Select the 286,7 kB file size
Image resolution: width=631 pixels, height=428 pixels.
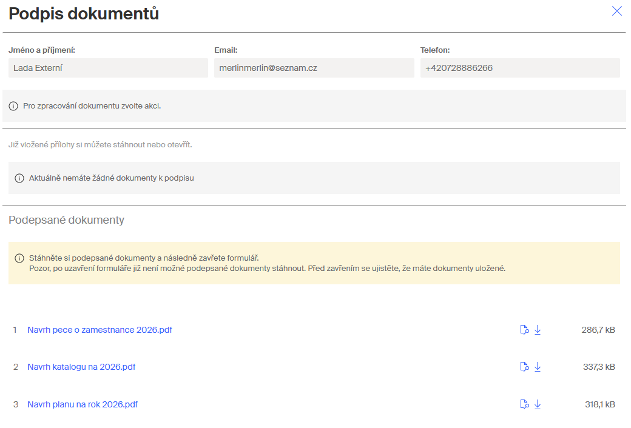pyautogui.click(x=598, y=330)
